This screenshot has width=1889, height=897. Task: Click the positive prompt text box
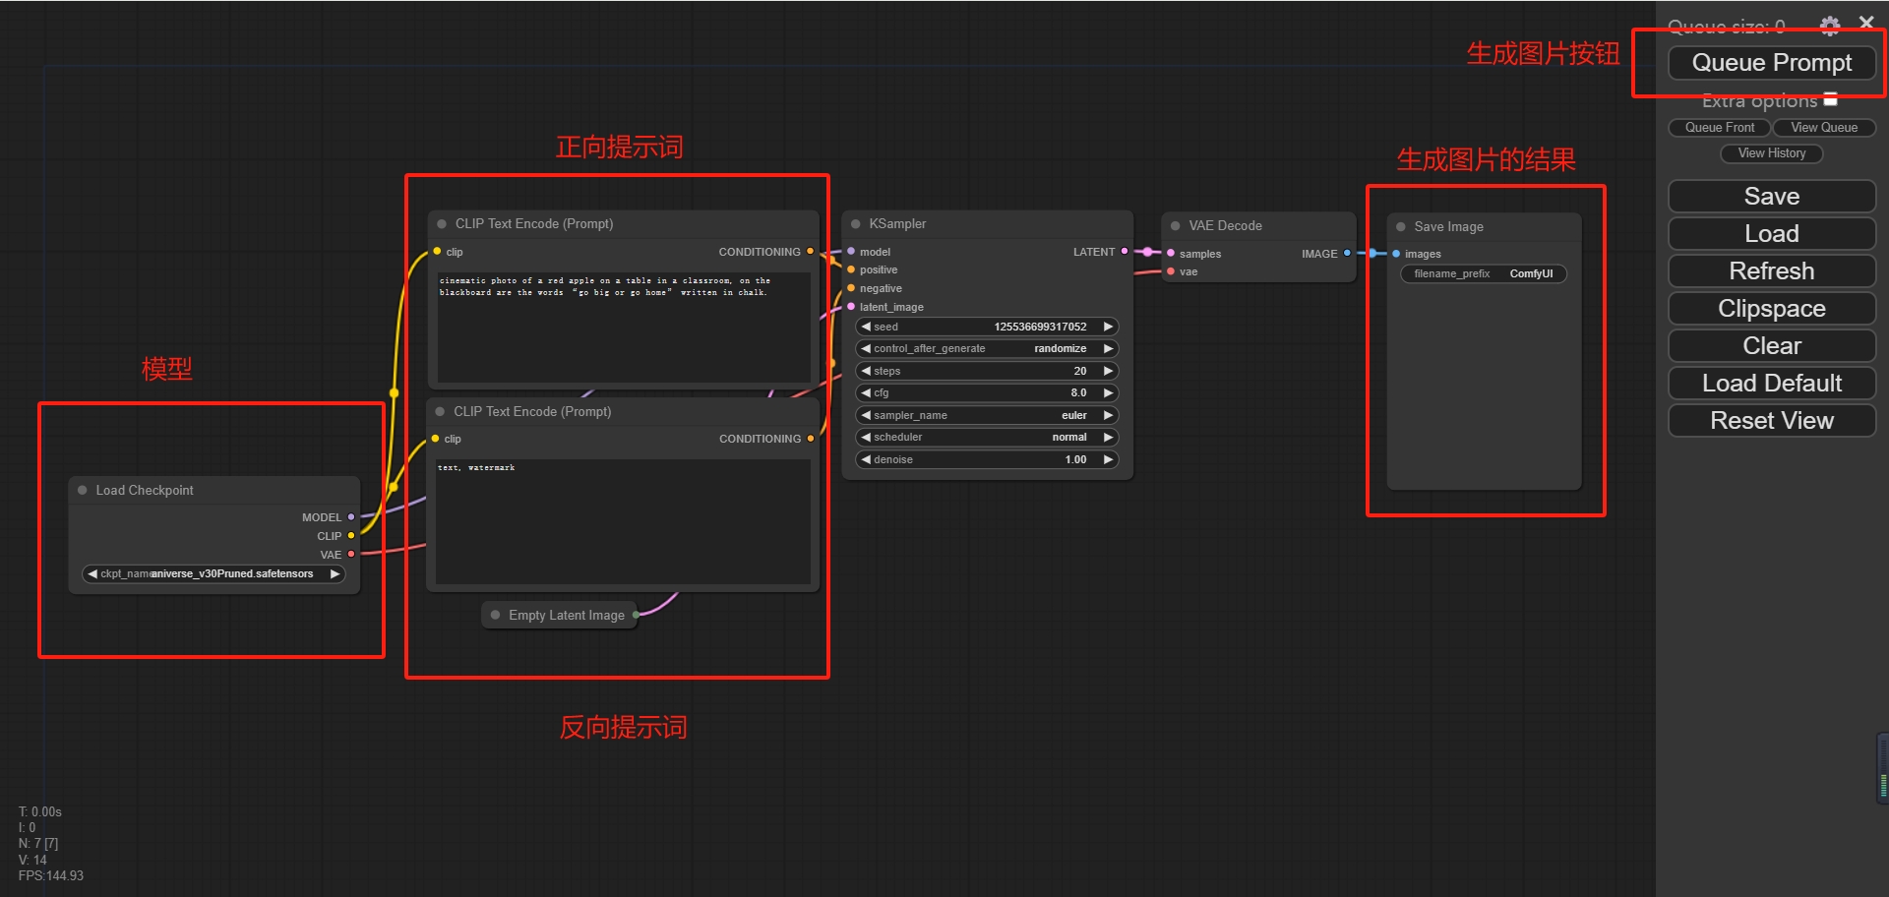(624, 328)
